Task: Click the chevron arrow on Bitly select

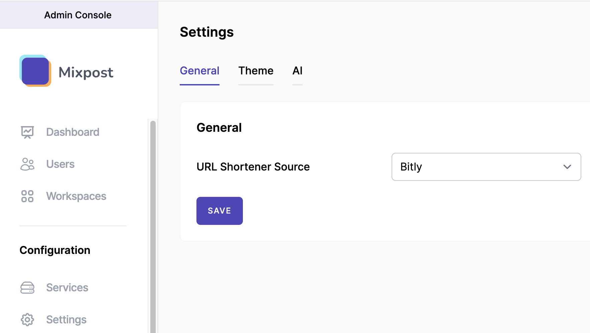Action: (x=567, y=167)
